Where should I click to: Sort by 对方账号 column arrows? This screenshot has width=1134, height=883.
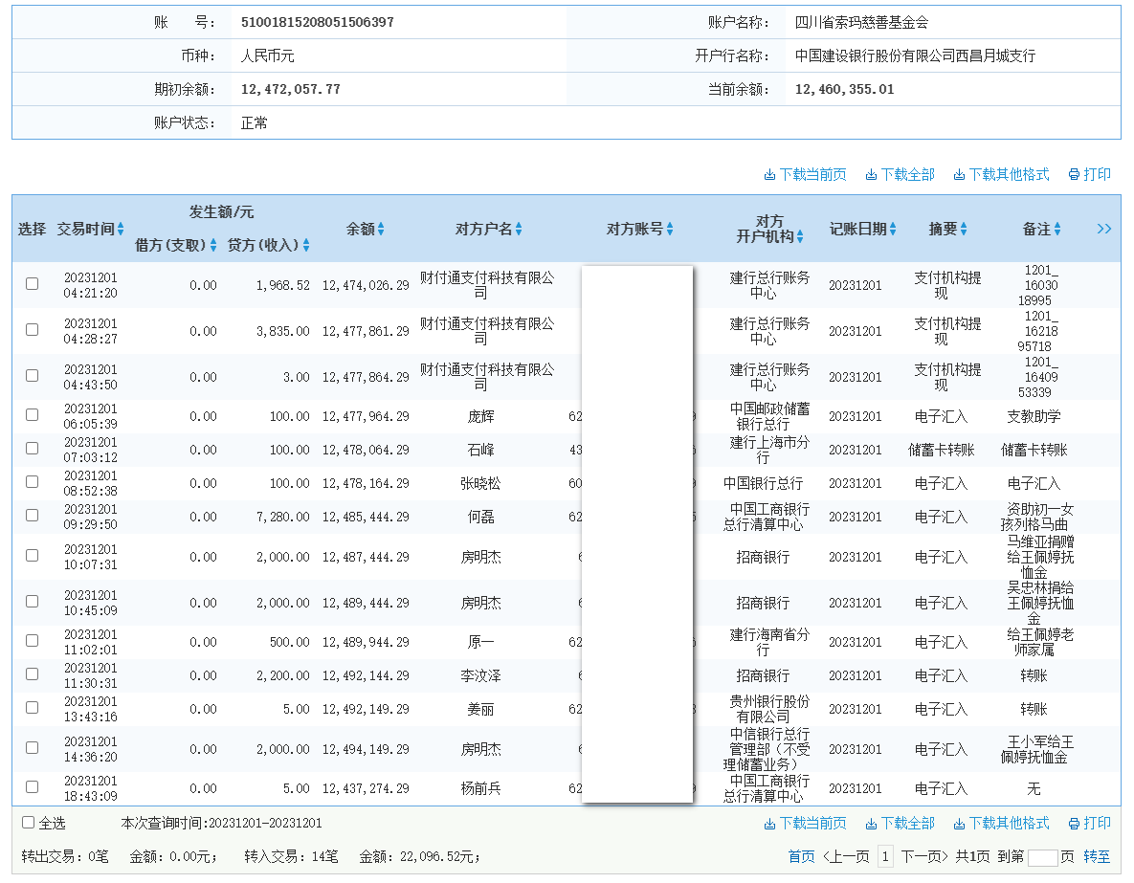[x=670, y=230]
